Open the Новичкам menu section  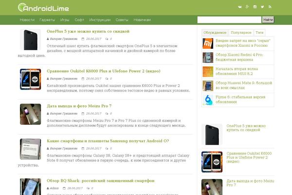tap(142, 20)
